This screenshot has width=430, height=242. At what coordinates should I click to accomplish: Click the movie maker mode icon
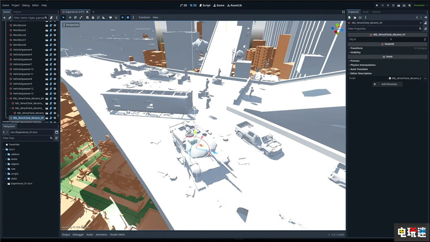click(409, 5)
